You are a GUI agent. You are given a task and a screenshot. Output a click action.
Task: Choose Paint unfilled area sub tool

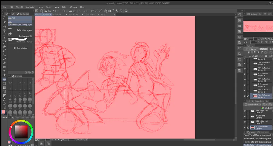coord(20,40)
